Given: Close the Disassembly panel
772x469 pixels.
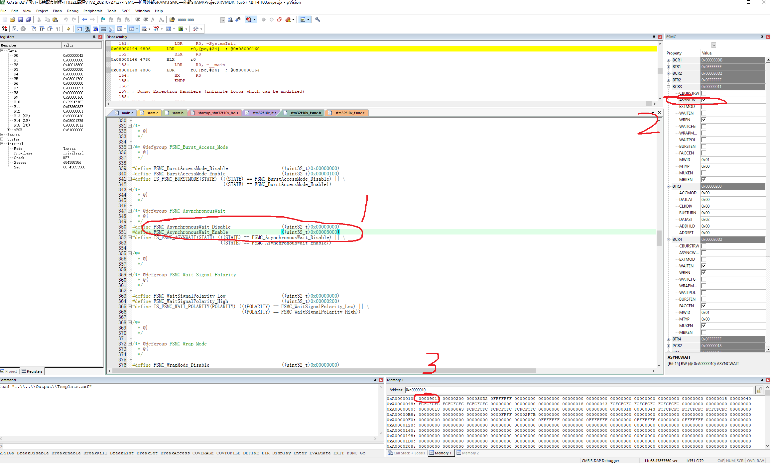Looking at the screenshot, I should click(x=660, y=37).
